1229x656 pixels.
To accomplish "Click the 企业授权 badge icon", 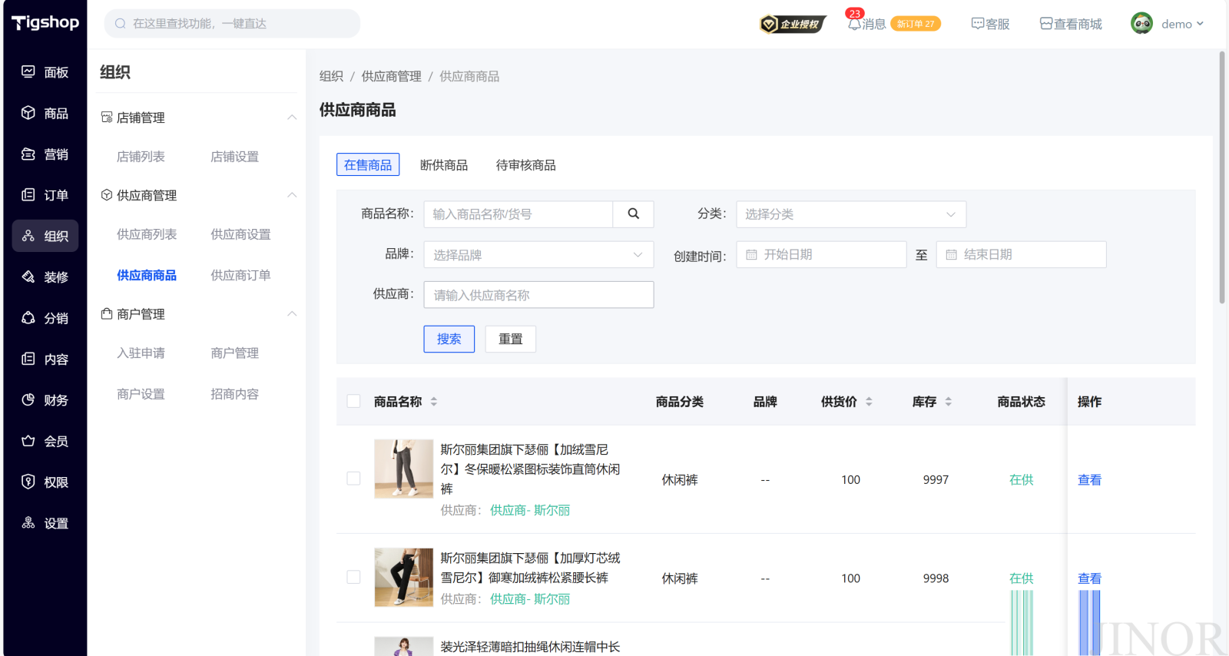I will pyautogui.click(x=793, y=24).
